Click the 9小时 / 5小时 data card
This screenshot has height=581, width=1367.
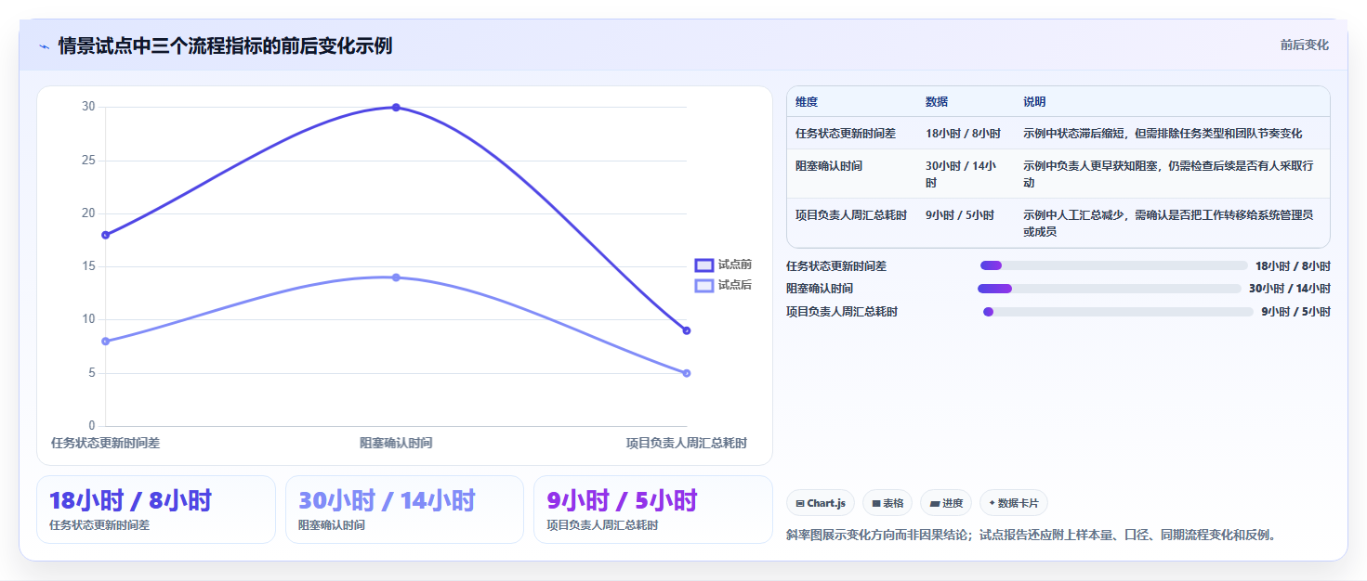tap(653, 510)
